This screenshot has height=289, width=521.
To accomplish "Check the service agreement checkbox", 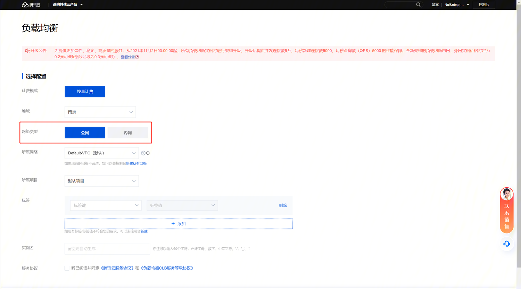I will point(67,268).
